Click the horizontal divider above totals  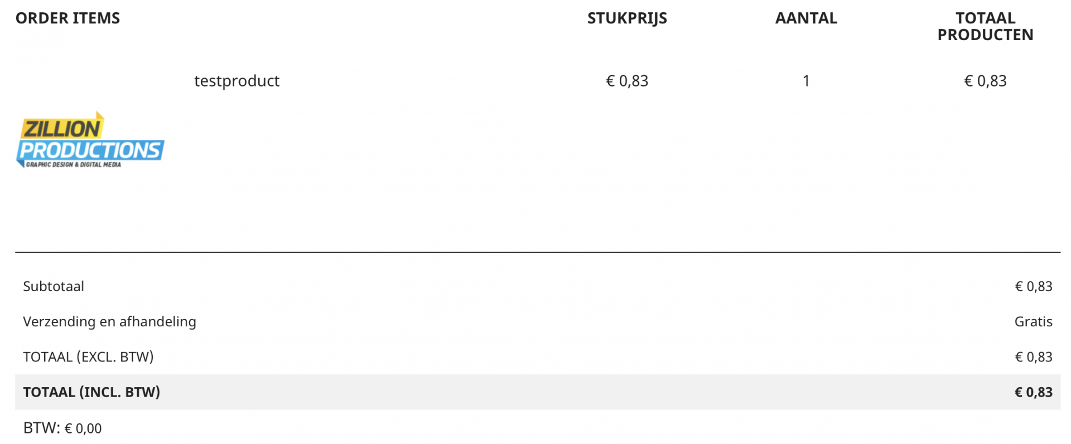pyautogui.click(x=538, y=252)
